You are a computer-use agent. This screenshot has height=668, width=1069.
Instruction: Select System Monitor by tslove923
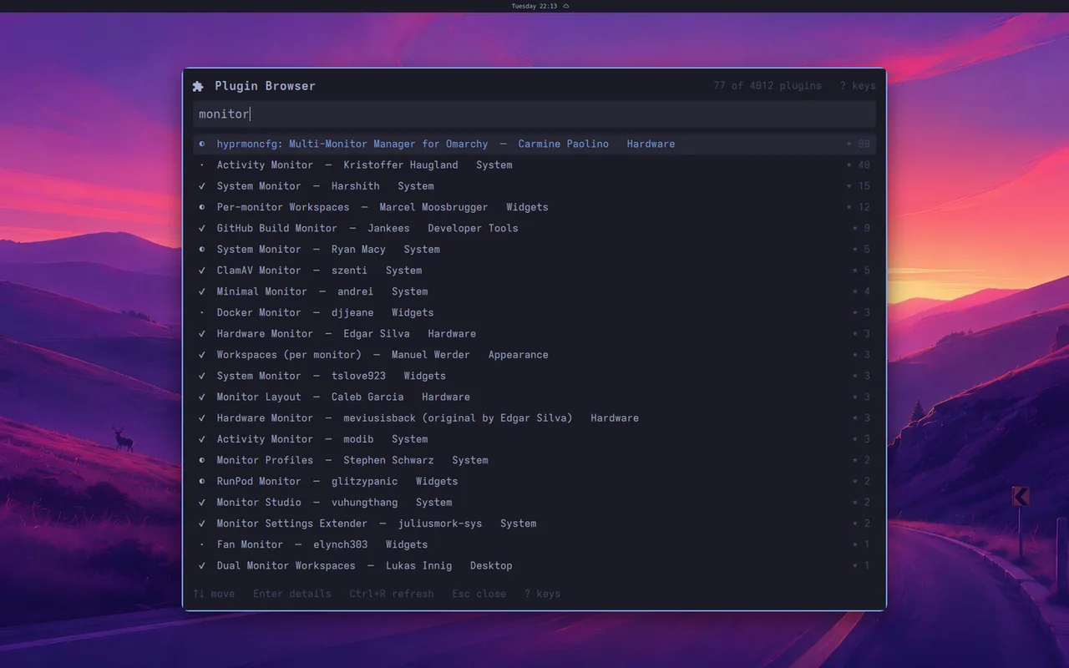[x=534, y=376]
